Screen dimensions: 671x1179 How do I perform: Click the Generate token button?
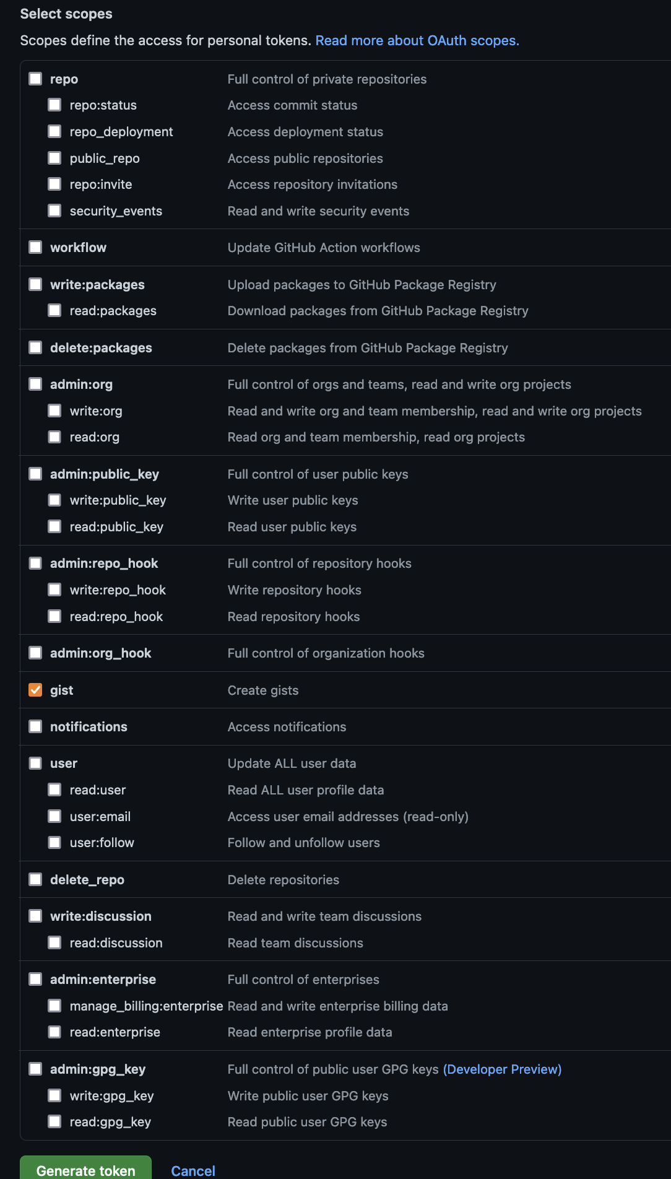(x=85, y=1168)
